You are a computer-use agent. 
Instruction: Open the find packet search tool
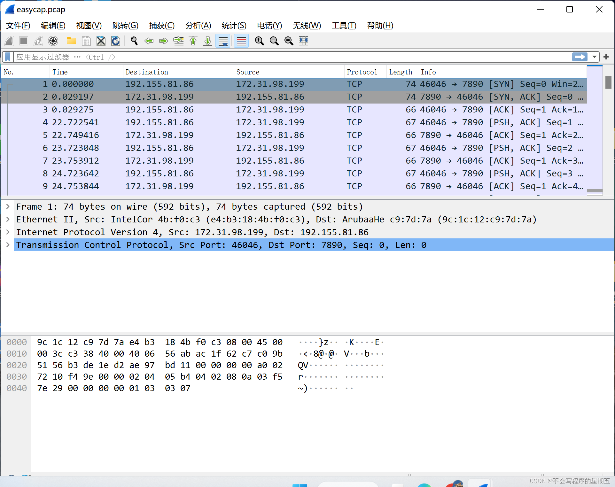(x=134, y=41)
